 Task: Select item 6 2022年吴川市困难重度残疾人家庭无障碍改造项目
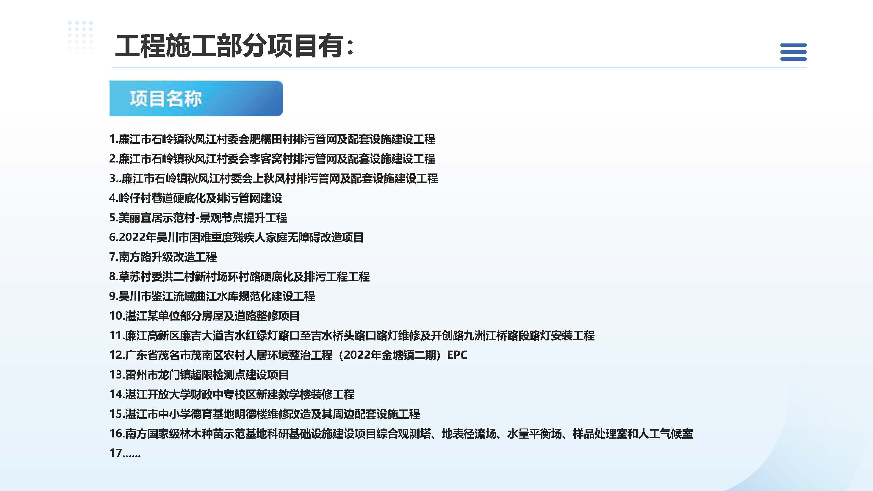[x=236, y=237]
